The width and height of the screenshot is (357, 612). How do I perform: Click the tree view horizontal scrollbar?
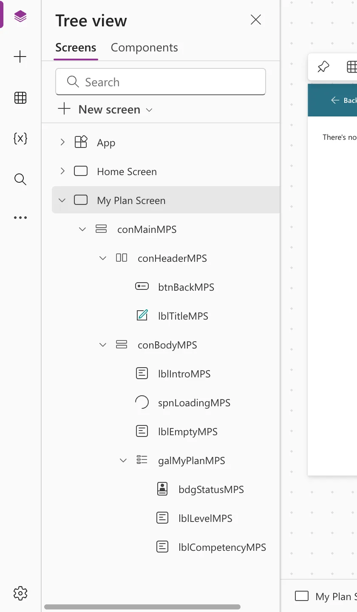click(142, 607)
